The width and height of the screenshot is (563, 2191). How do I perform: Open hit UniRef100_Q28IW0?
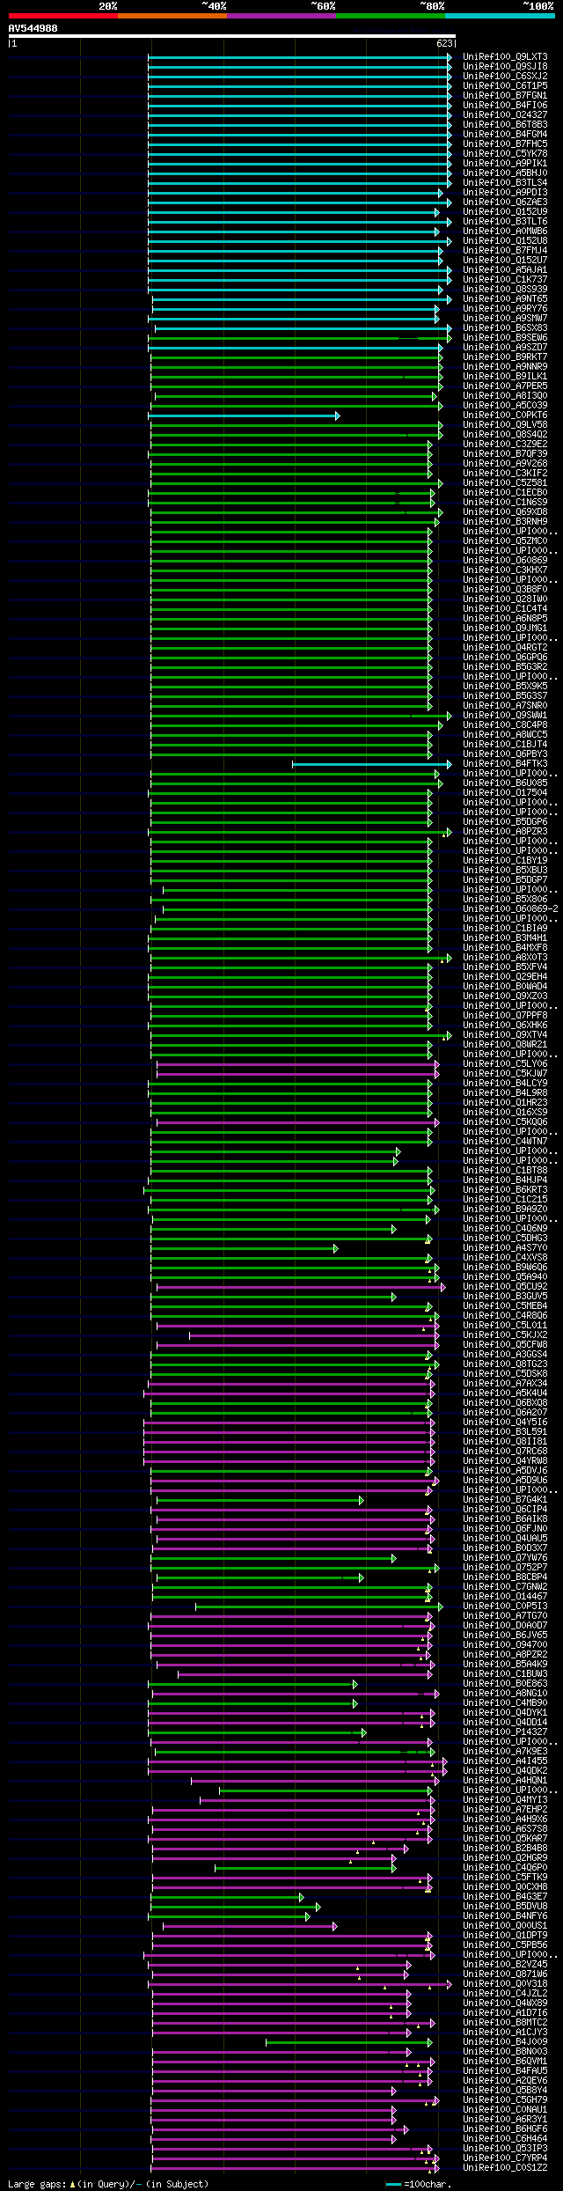click(505, 599)
